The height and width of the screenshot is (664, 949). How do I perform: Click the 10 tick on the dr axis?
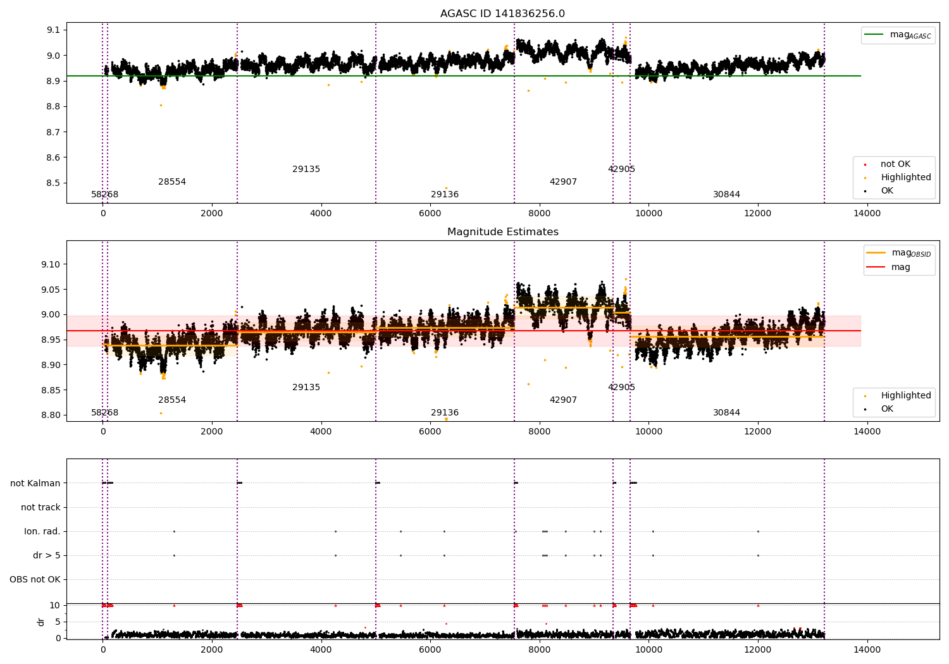[55, 605]
